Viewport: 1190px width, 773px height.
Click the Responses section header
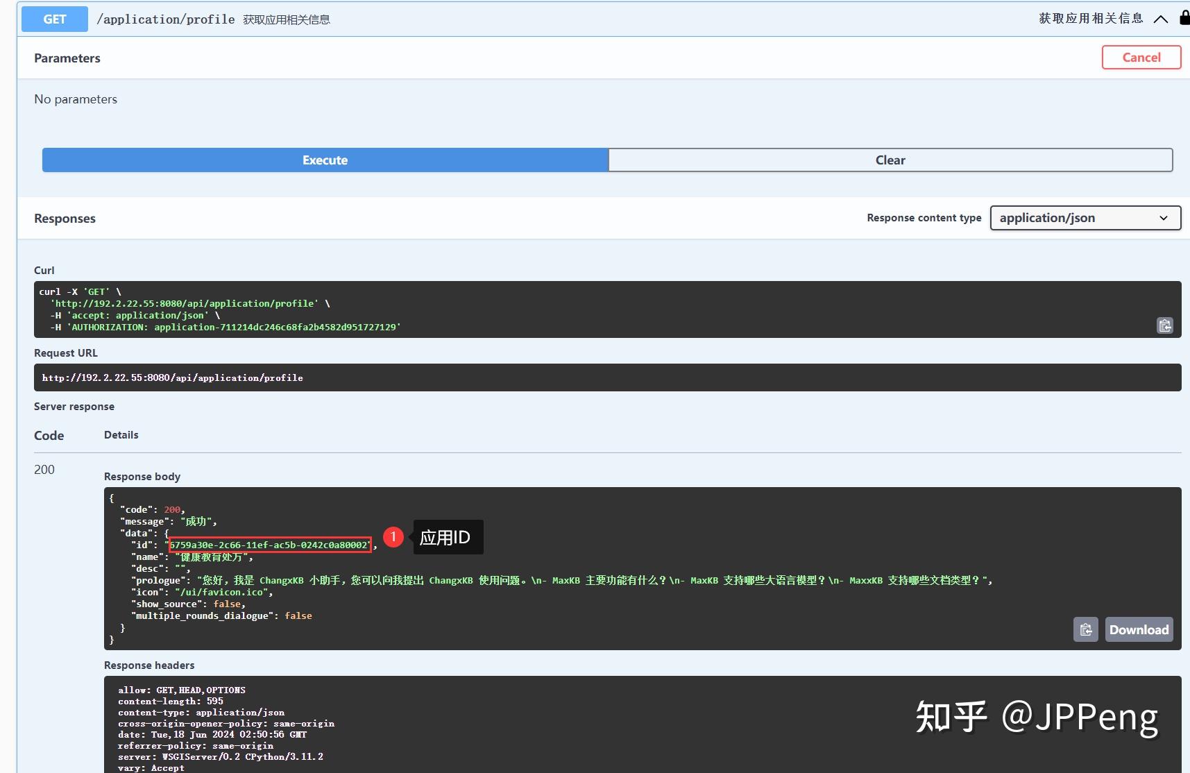65,218
